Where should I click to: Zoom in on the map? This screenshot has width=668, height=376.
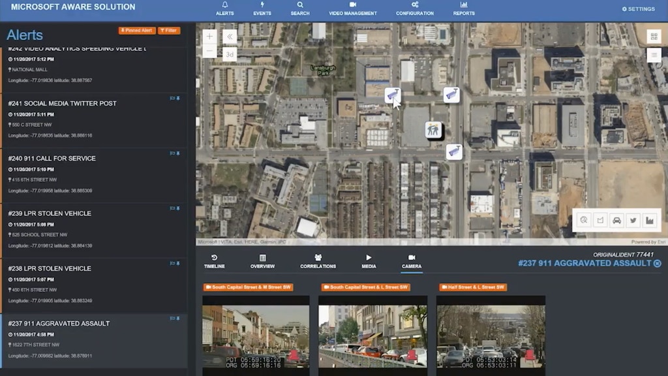tap(209, 37)
